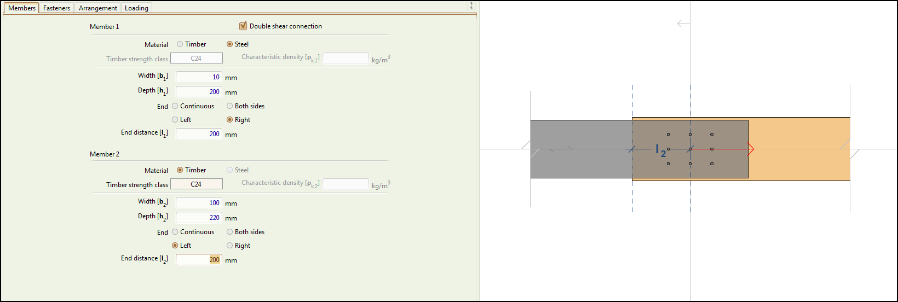Screen dimensions: 898x302
Task: Select Left end for Member 1
Action: [175, 120]
